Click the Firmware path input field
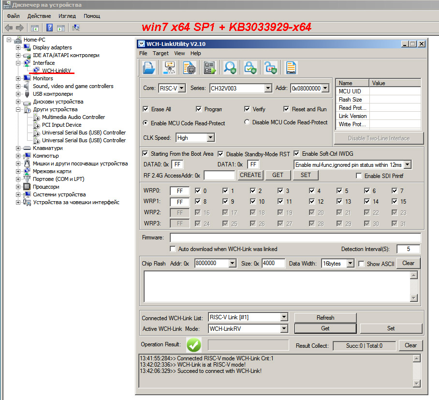The image size is (439, 400). pyautogui.click(x=295, y=237)
